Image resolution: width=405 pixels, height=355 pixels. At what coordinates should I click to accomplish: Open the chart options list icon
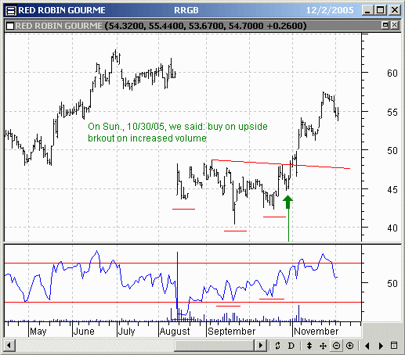click(394, 346)
